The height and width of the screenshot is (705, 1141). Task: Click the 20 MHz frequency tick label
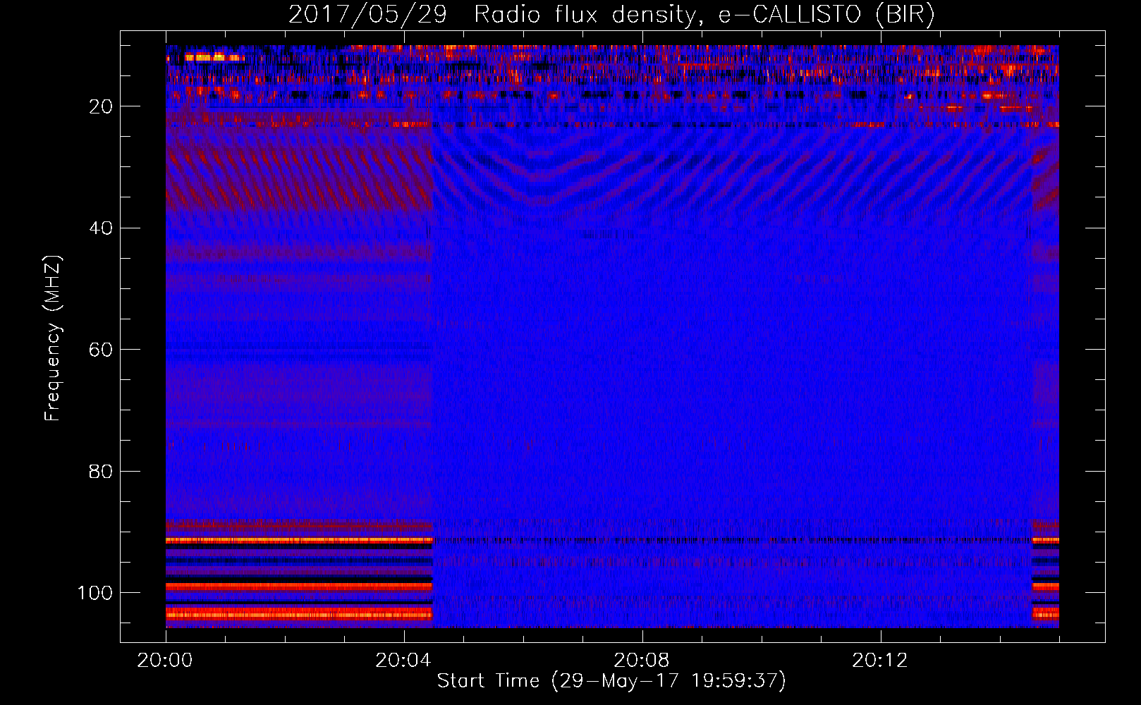tap(101, 106)
